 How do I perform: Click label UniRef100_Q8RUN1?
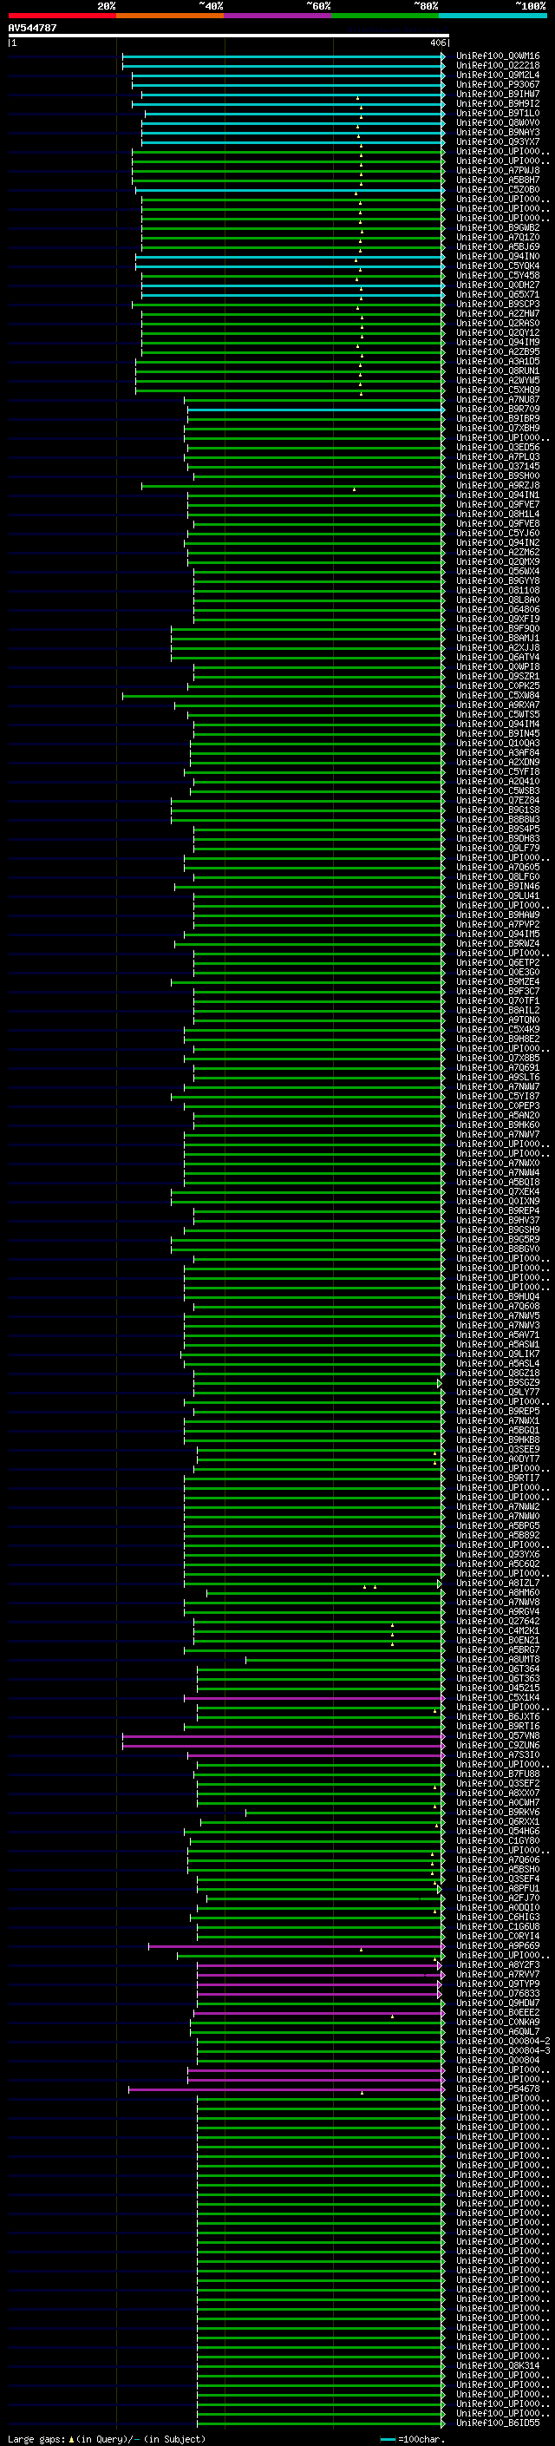[498, 371]
